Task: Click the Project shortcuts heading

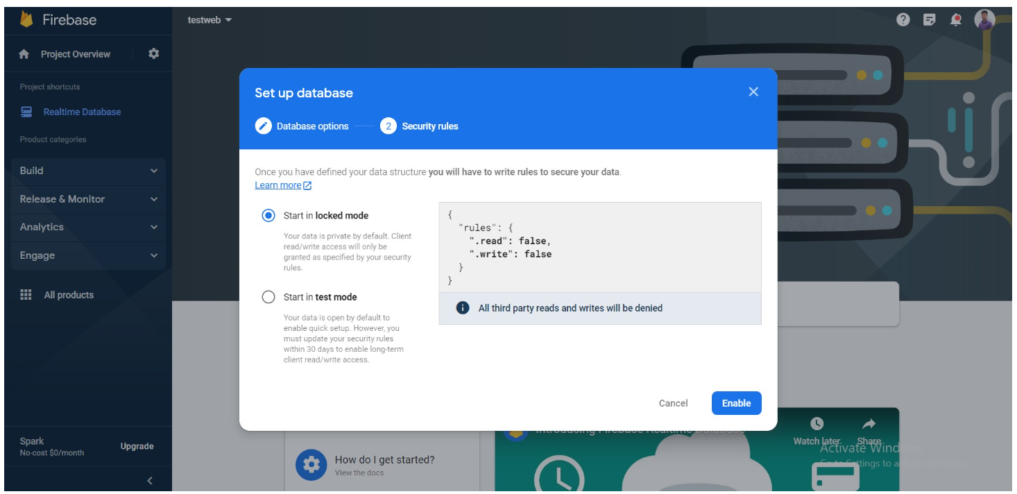Action: point(50,87)
